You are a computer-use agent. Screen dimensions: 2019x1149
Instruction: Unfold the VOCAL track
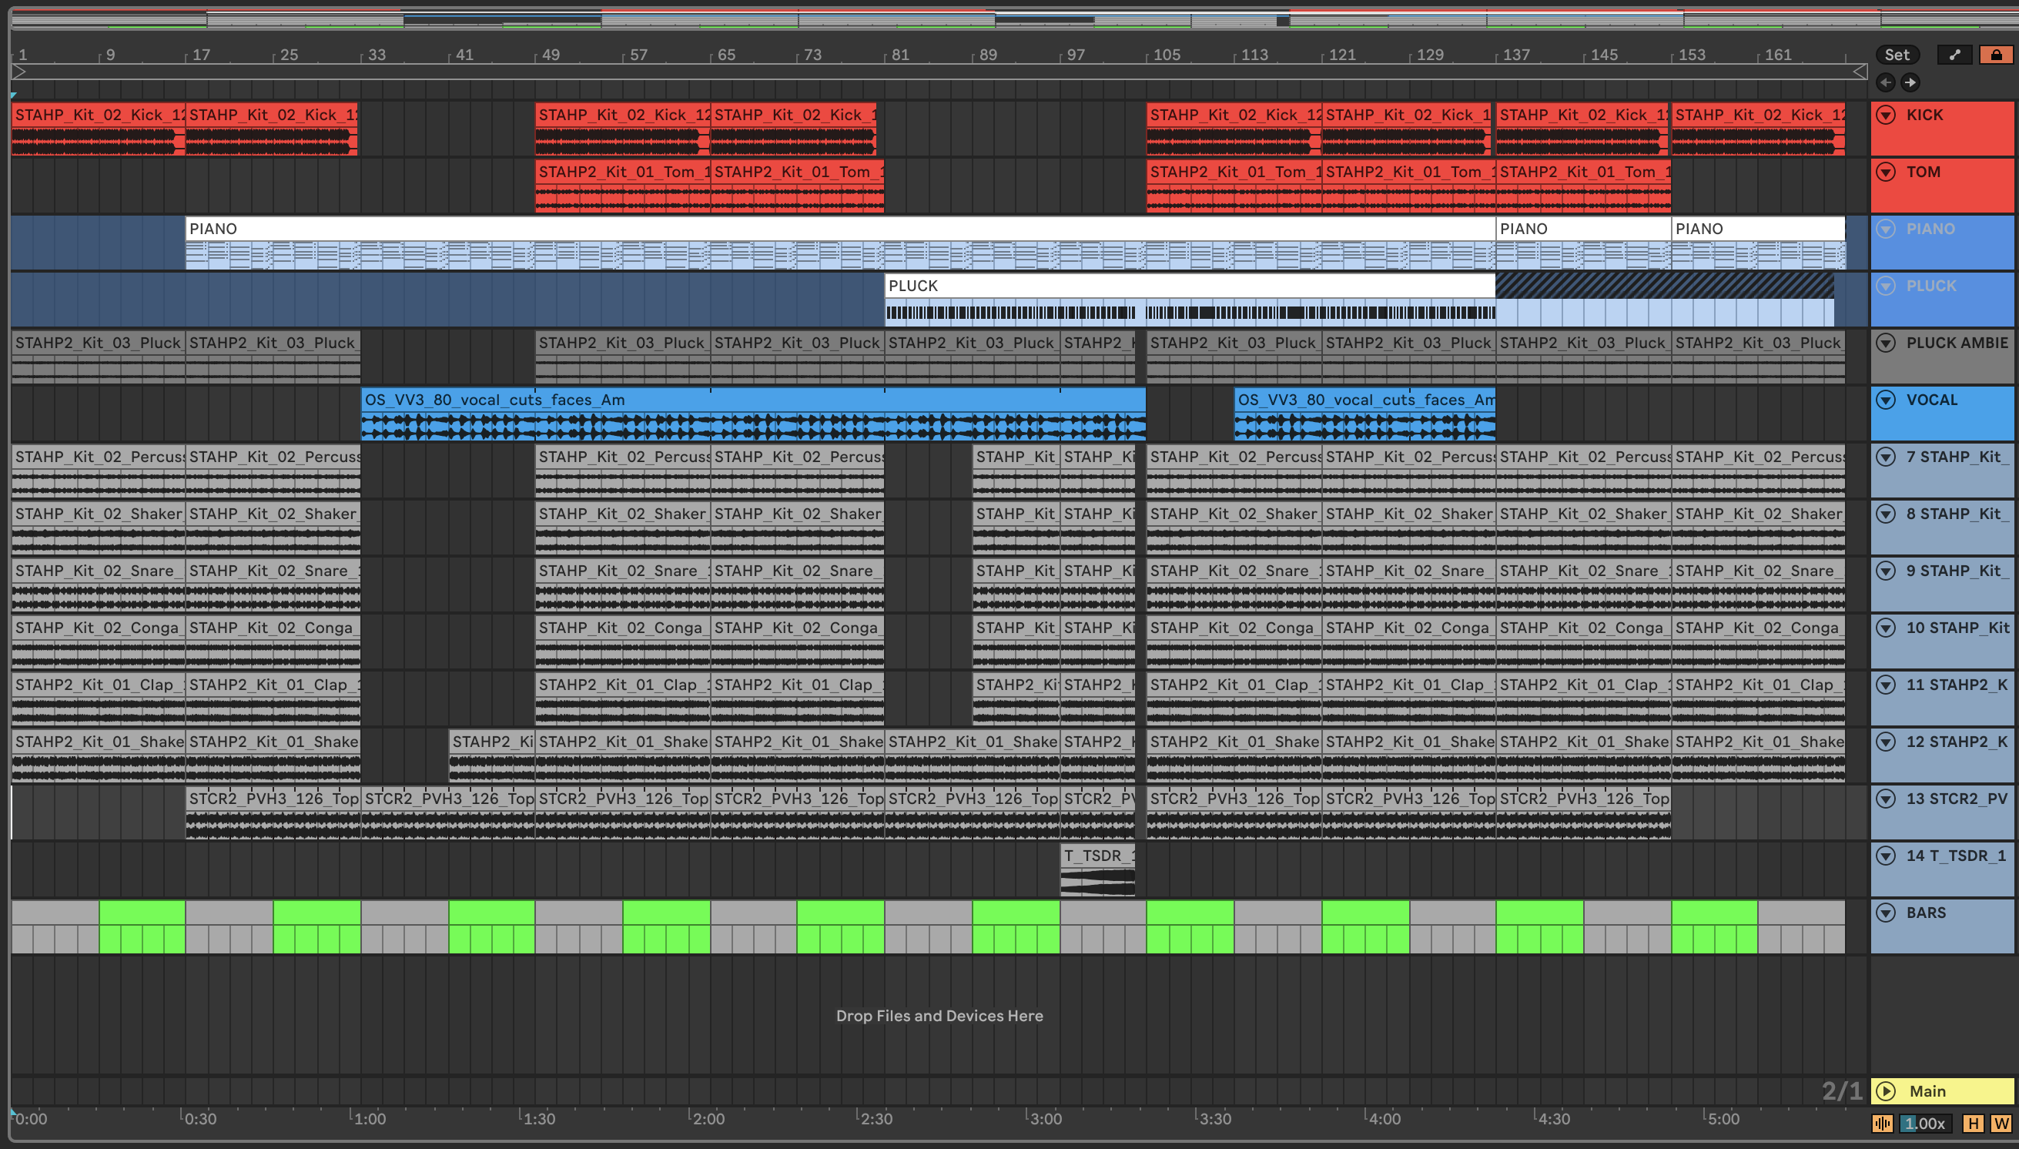[x=1886, y=400]
